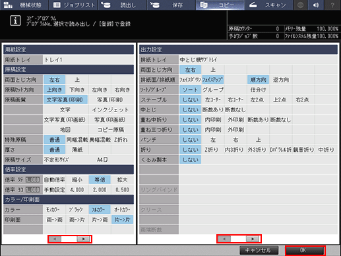Select 右向き original set direction
The width and height of the screenshot is (341, 256).
click(x=122, y=90)
